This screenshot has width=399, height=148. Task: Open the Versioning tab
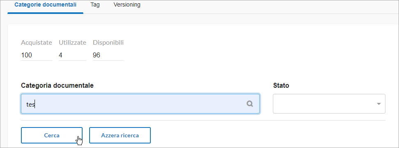click(x=127, y=5)
